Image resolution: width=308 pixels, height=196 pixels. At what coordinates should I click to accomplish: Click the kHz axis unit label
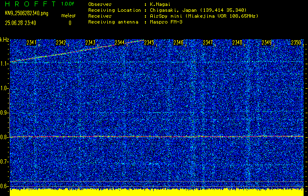coord(4,40)
